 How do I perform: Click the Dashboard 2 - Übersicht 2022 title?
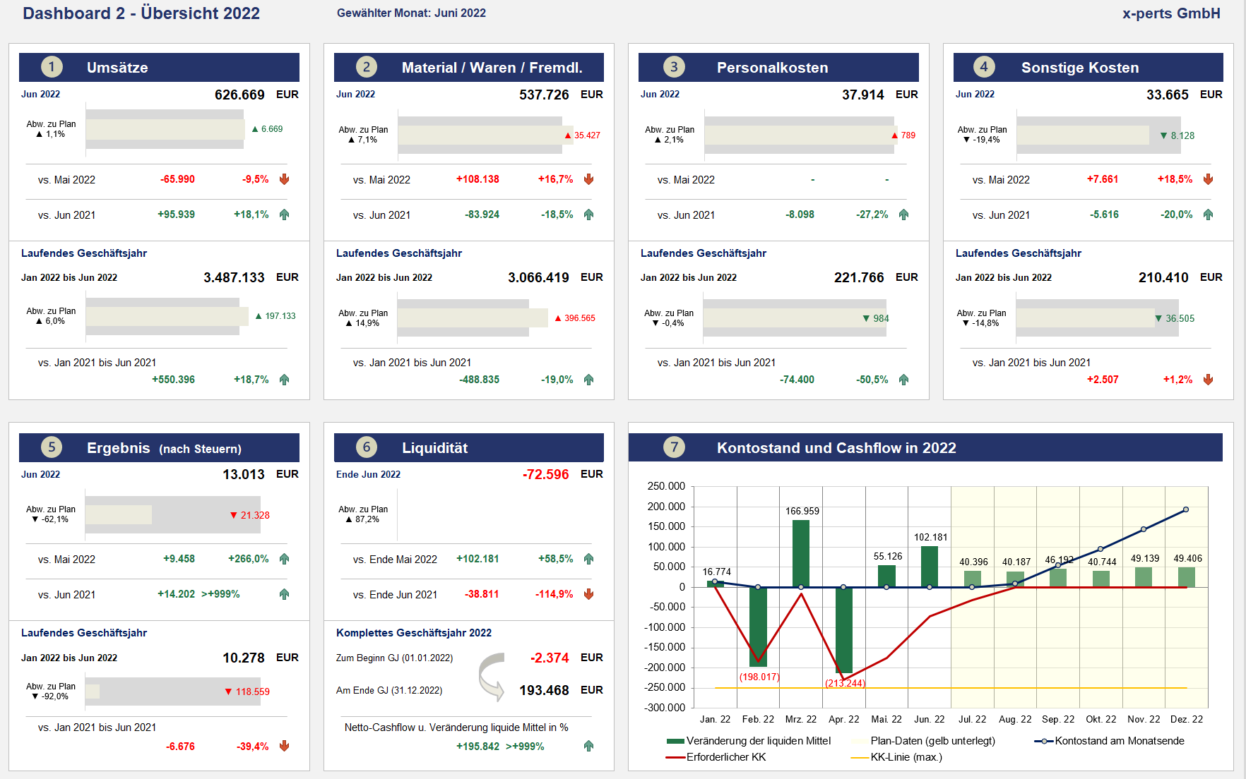pyautogui.click(x=141, y=13)
